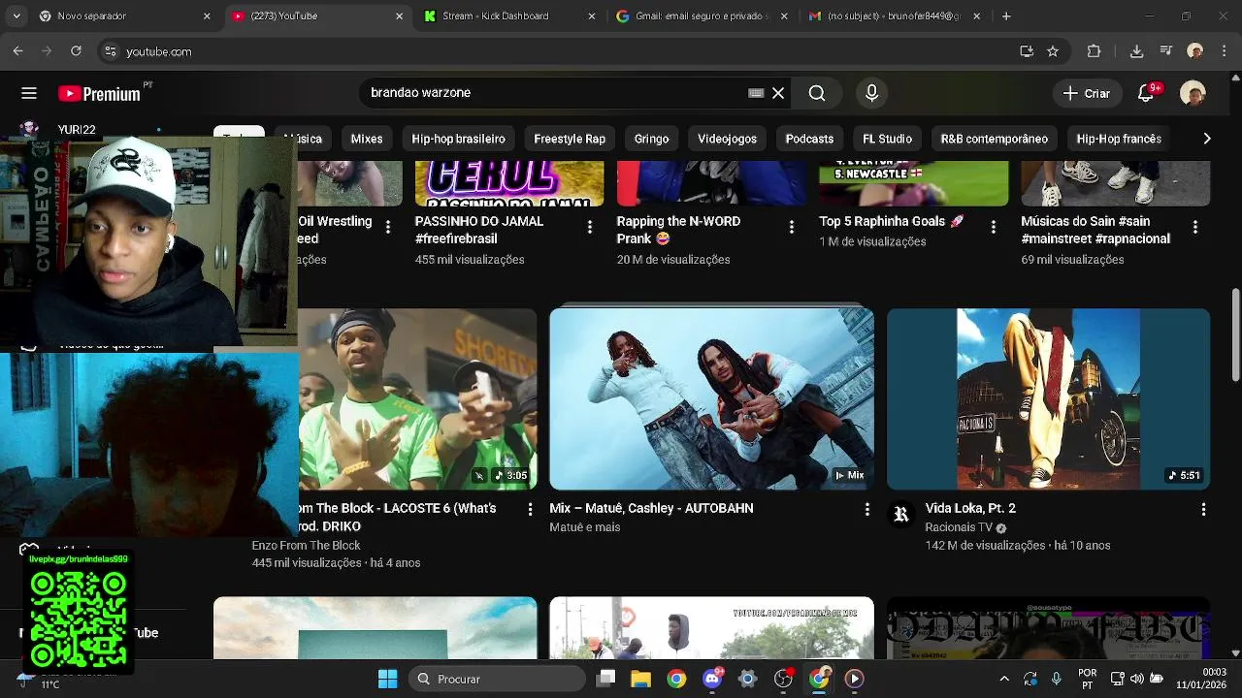
Task: Open options for PASSINHO DO JAMAL short
Action: tap(590, 227)
